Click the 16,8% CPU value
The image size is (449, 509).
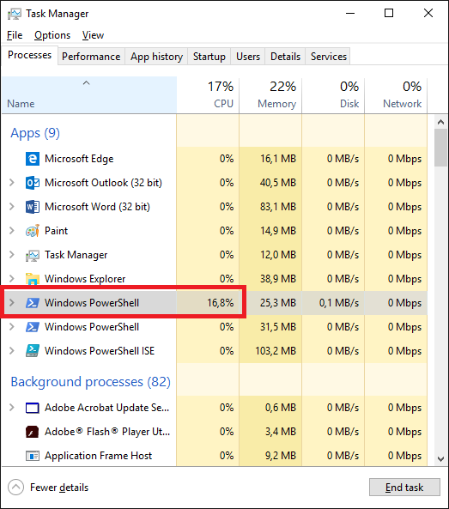pyautogui.click(x=221, y=303)
